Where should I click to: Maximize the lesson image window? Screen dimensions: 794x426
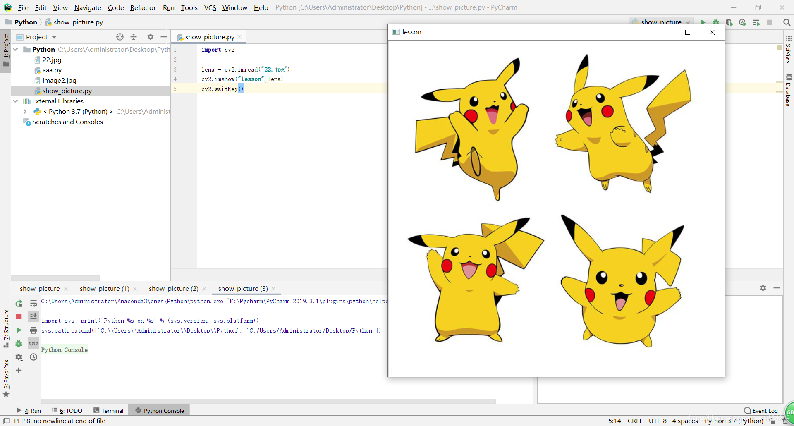point(688,32)
